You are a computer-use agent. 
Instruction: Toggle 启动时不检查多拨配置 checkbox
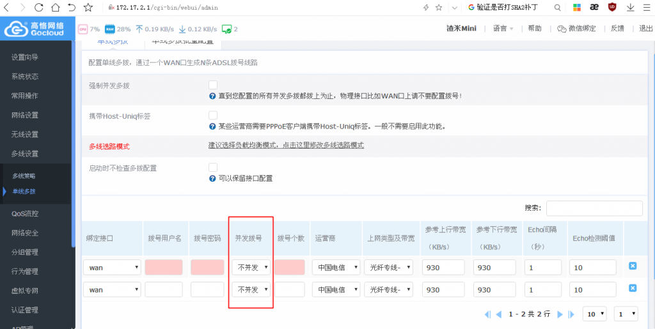point(213,167)
